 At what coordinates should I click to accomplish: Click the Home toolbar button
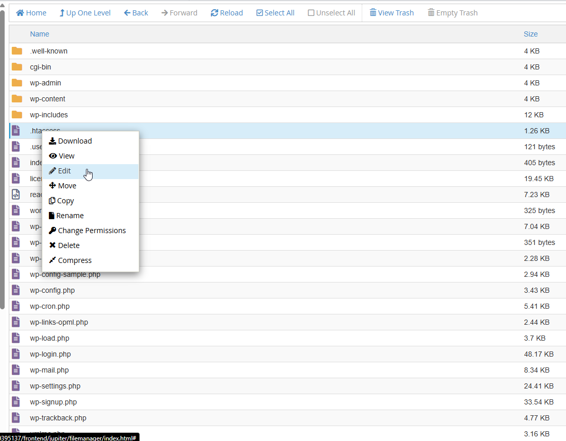point(31,13)
